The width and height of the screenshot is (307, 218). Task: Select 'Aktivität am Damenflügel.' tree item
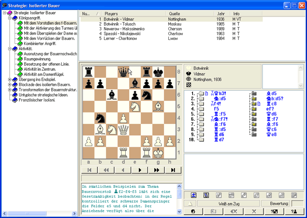(x=44, y=74)
